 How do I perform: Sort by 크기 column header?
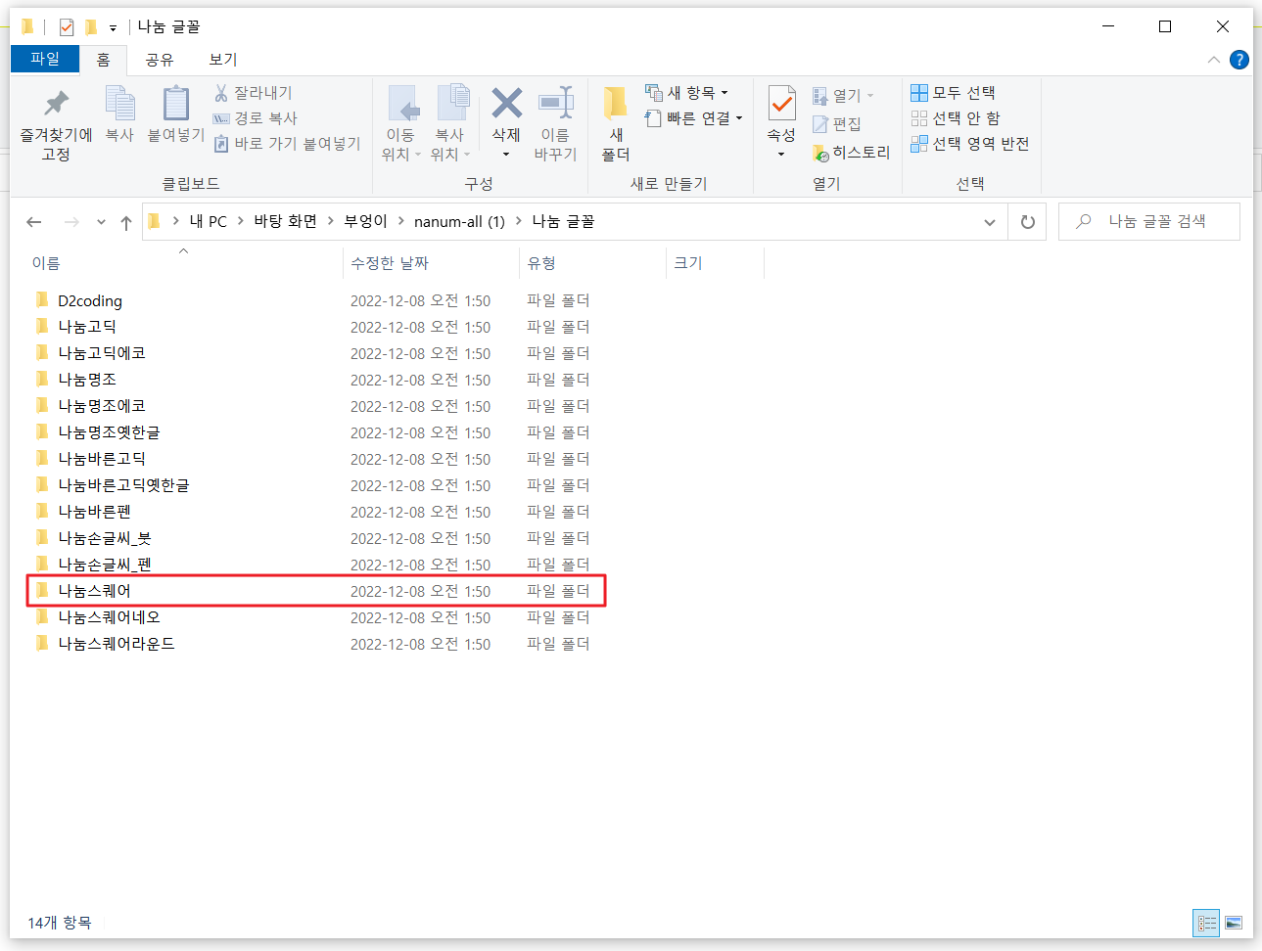click(x=688, y=263)
